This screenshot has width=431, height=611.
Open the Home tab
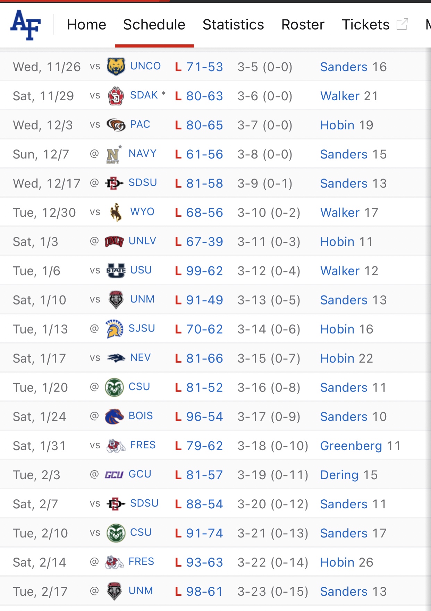click(x=86, y=25)
